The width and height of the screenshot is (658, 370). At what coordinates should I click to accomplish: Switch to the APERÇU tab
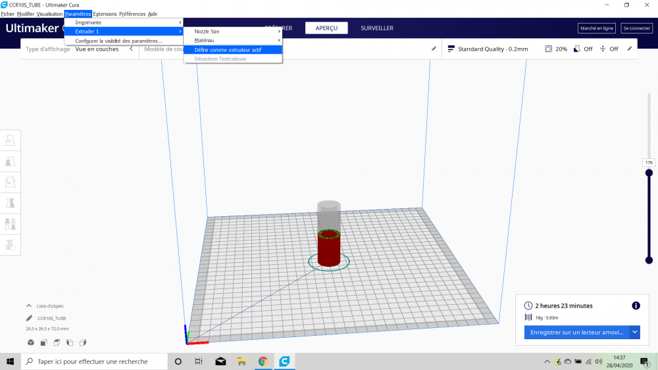(x=326, y=28)
